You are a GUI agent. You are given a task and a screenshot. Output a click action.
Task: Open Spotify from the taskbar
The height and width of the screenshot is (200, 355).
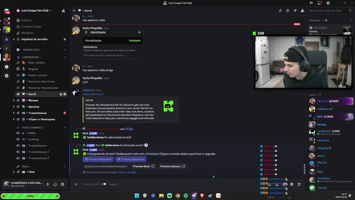point(186,196)
